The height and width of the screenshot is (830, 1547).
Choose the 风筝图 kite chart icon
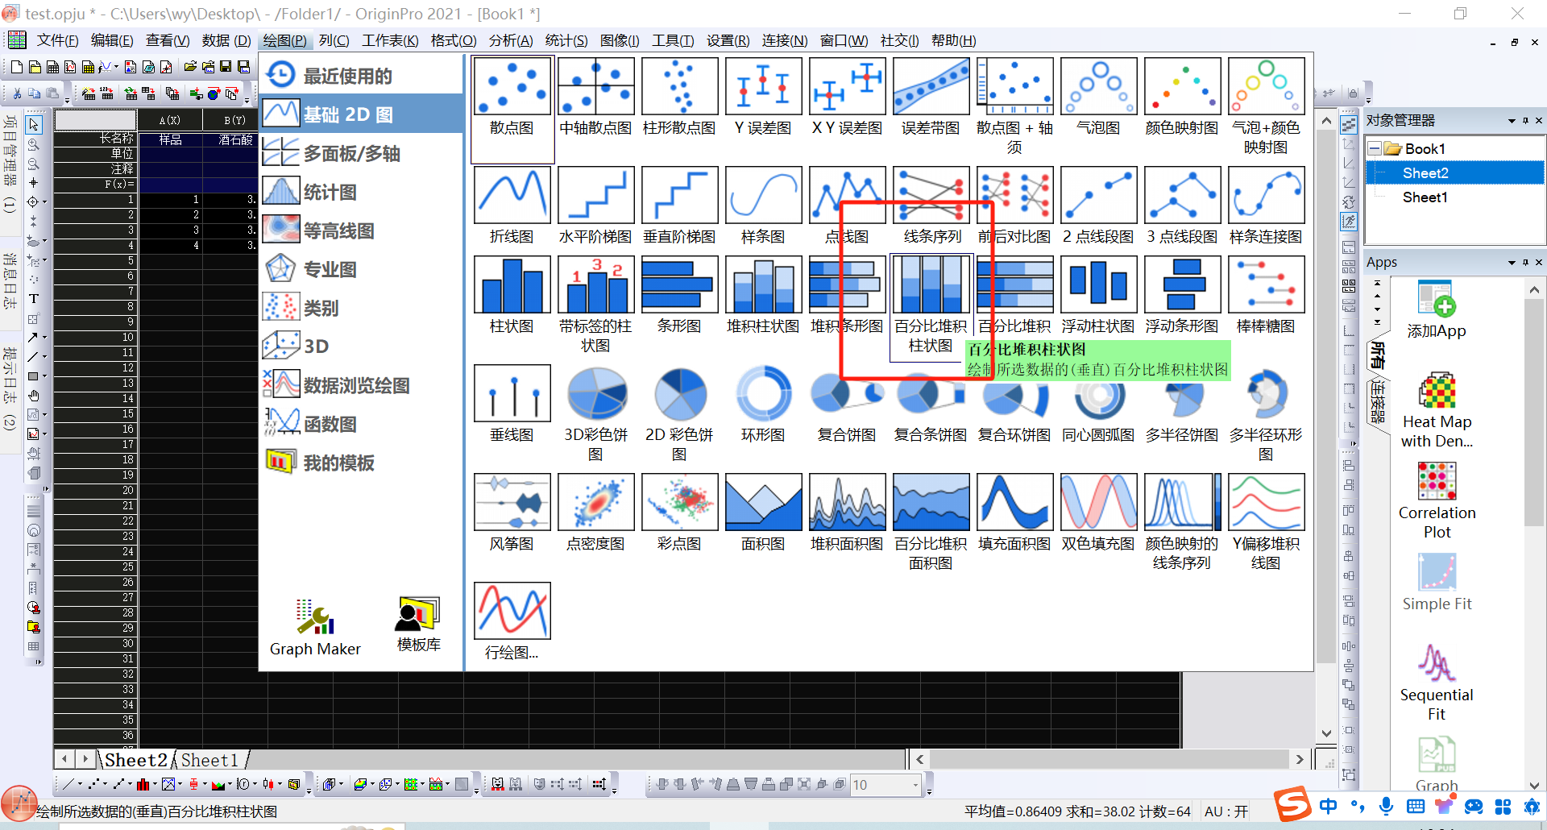512,503
